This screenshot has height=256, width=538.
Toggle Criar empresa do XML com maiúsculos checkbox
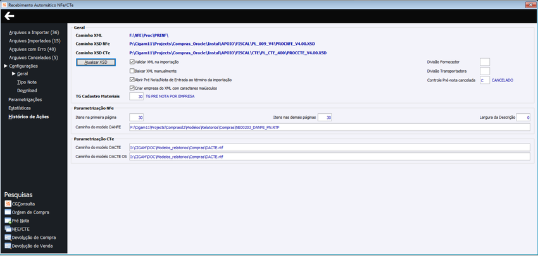(132, 88)
